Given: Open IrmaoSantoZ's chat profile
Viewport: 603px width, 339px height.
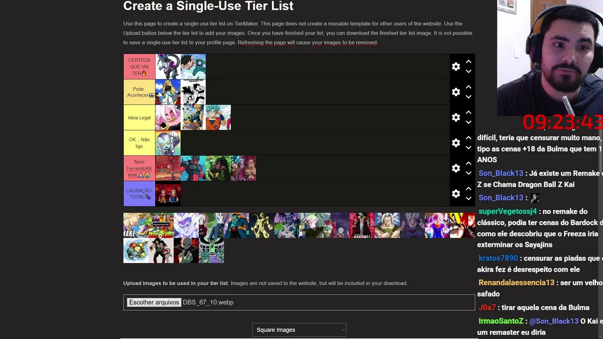Looking at the screenshot, I should 501,321.
